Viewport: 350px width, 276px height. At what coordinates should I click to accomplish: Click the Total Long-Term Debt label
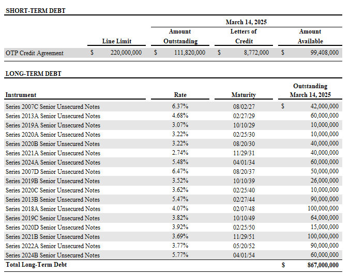36,265
